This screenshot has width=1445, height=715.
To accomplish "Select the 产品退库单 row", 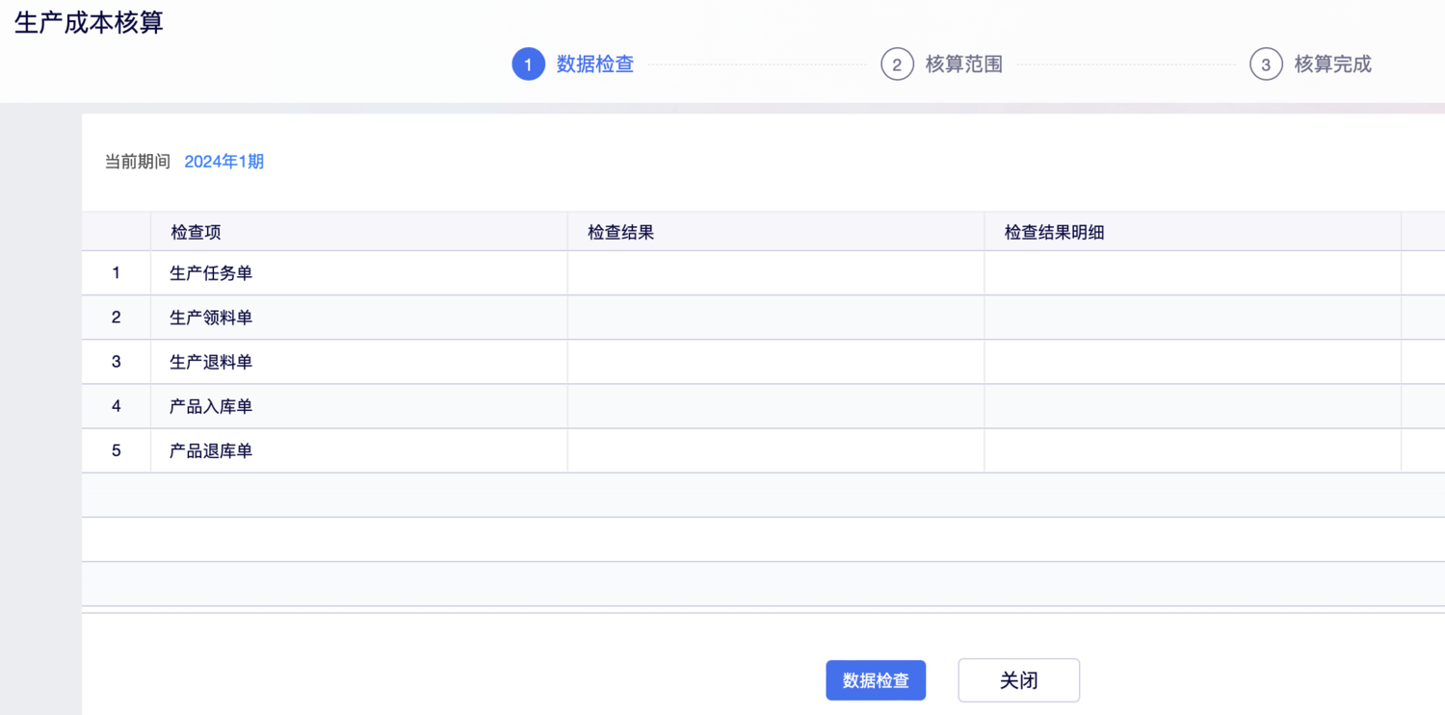I will click(211, 450).
